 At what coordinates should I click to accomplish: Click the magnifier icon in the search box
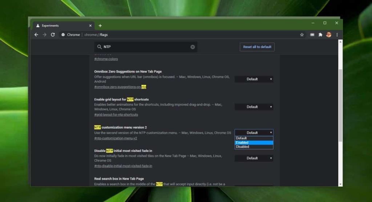coord(100,47)
